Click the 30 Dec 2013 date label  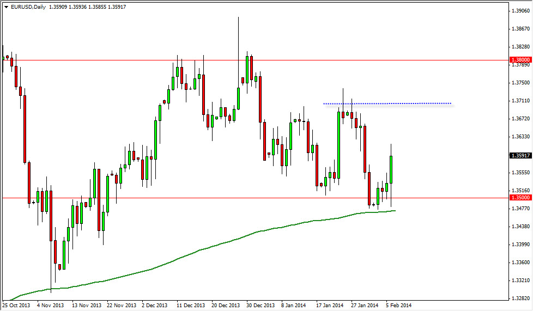(261, 305)
